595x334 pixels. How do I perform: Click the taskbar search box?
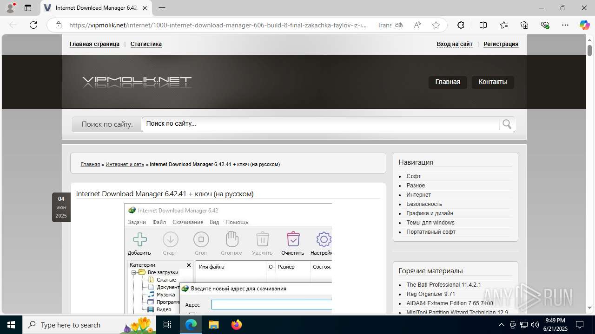(x=90, y=325)
